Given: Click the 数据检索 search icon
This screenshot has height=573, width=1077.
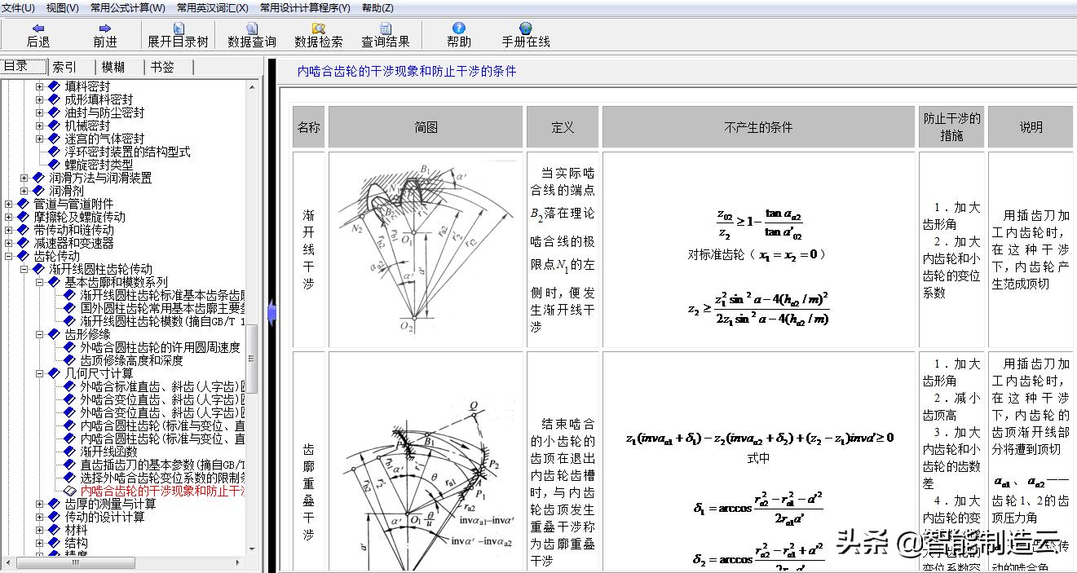Looking at the screenshot, I should click(x=319, y=34).
